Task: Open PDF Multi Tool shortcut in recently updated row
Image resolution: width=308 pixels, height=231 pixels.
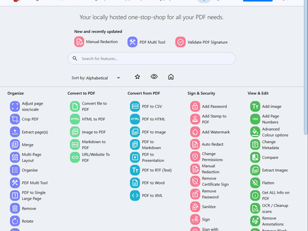Action: (146, 42)
